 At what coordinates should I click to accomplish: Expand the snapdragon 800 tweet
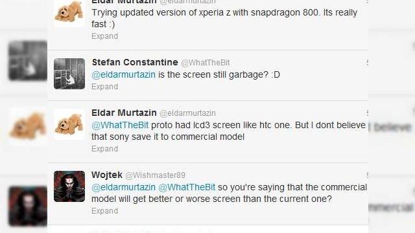click(105, 36)
